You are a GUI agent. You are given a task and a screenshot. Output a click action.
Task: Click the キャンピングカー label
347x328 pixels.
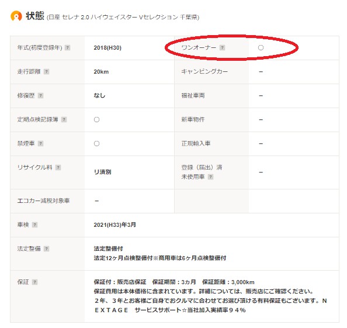coord(204,71)
